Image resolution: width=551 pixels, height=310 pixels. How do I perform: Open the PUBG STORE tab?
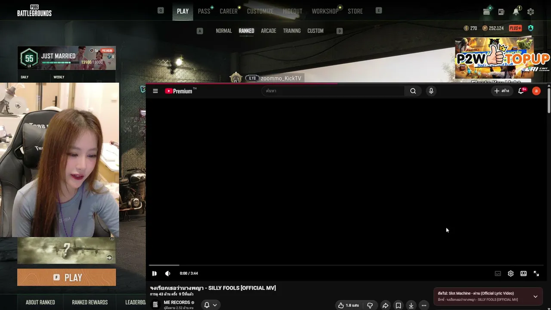355,11
